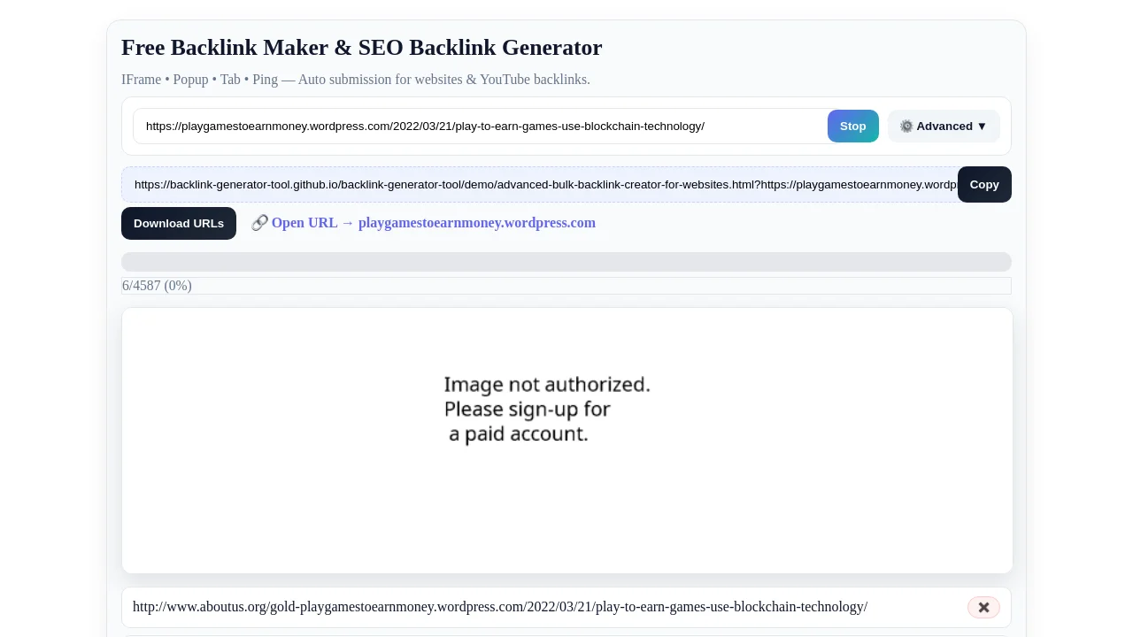Click the Image not authorized preview frame
This screenshot has width=1133, height=637.
pos(567,441)
